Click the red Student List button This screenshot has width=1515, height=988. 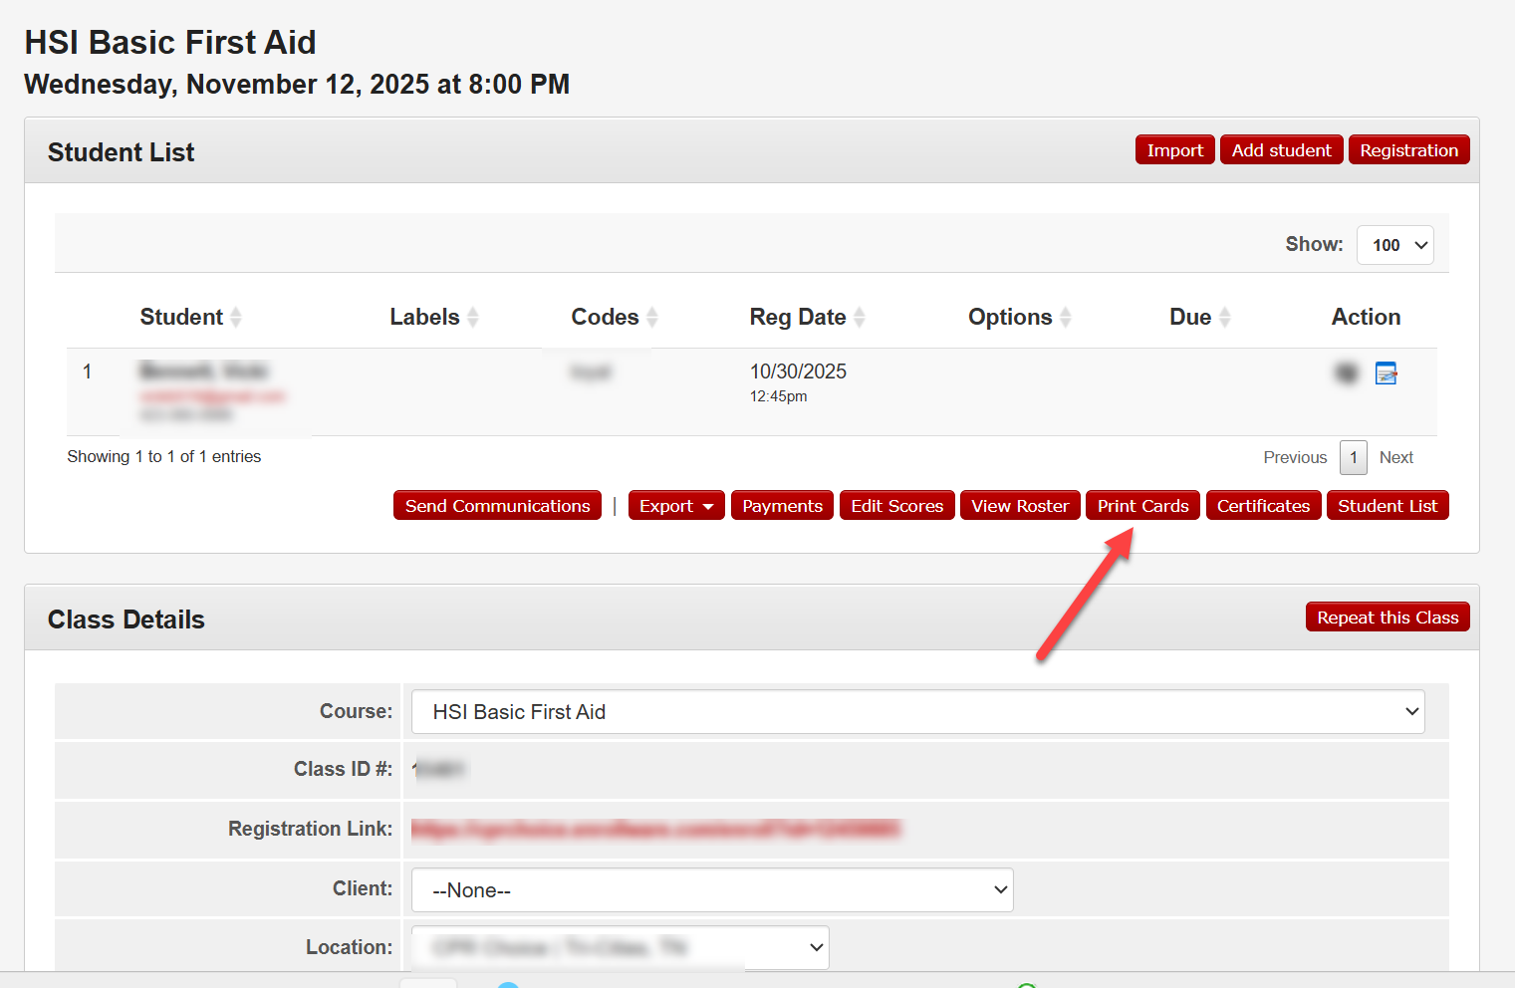point(1388,506)
